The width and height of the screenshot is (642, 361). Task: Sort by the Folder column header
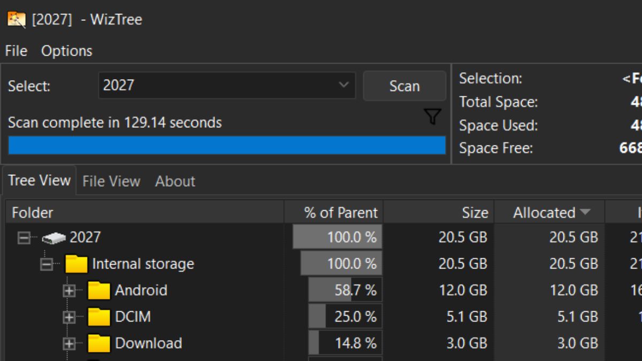(144, 212)
